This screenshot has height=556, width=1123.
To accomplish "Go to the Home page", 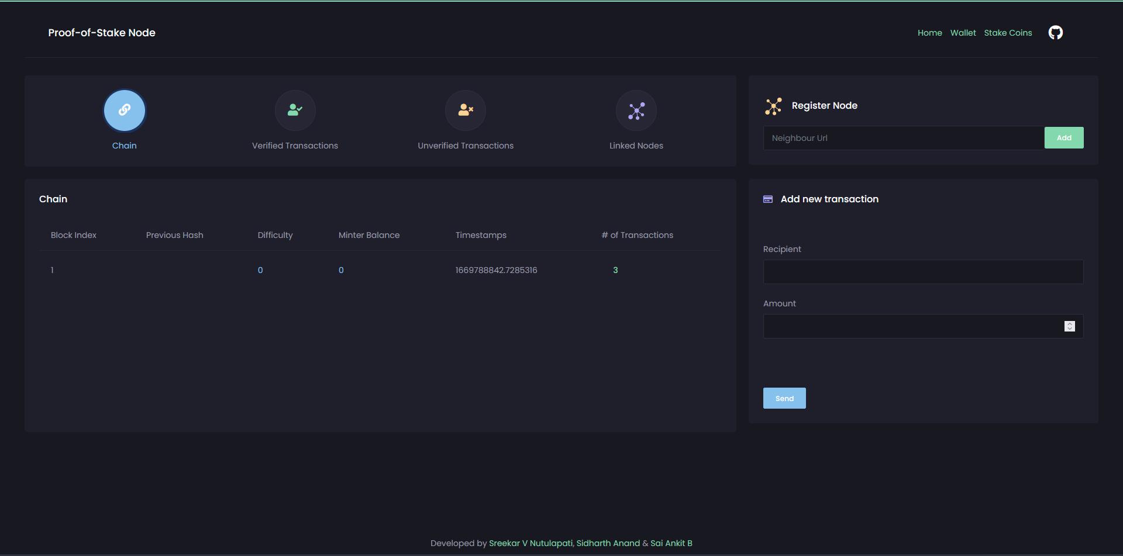I will (929, 33).
